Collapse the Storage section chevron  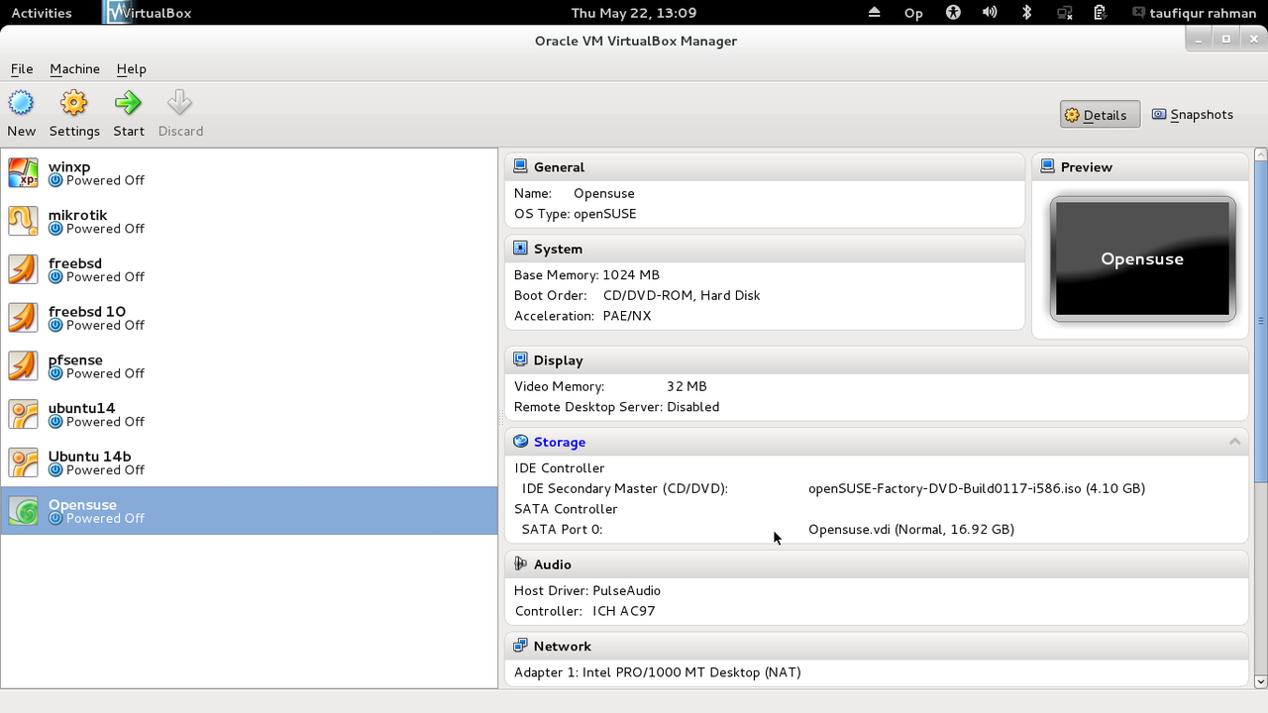(1234, 442)
